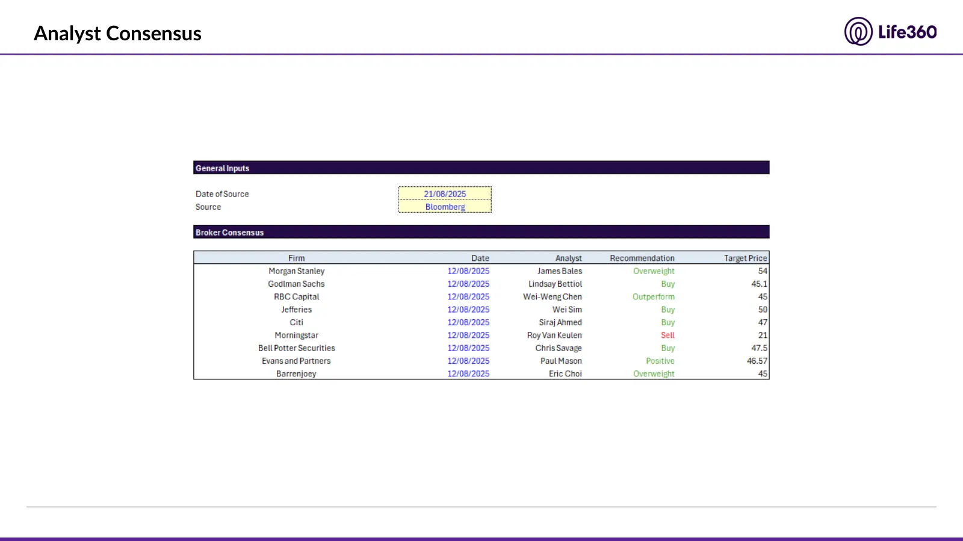Screen dimensions: 963x541
Task: Click the Recommendation column header
Action: (642, 258)
